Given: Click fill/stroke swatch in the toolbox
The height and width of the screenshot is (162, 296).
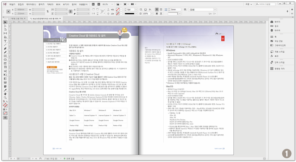Looking at the screenshot, I should [5, 105].
